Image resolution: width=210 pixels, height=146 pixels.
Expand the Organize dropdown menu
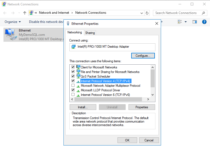pos(13,22)
